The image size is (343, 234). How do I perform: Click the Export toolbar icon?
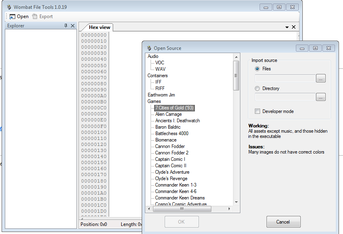35,16
